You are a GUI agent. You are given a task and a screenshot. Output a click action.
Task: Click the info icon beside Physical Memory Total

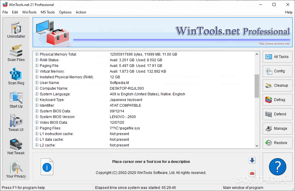[x=37, y=54]
